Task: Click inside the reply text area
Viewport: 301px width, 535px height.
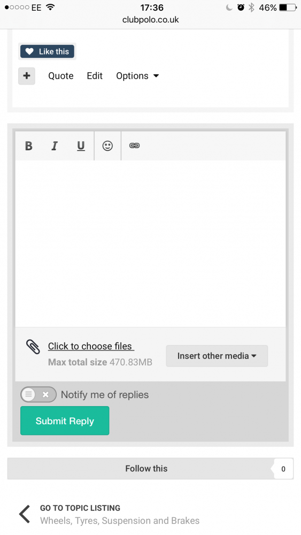Action: (x=150, y=243)
